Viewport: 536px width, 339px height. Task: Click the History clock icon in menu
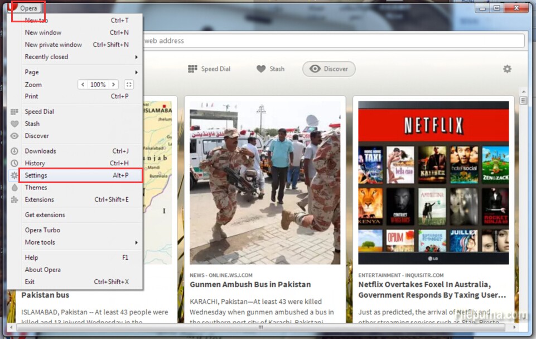point(15,163)
